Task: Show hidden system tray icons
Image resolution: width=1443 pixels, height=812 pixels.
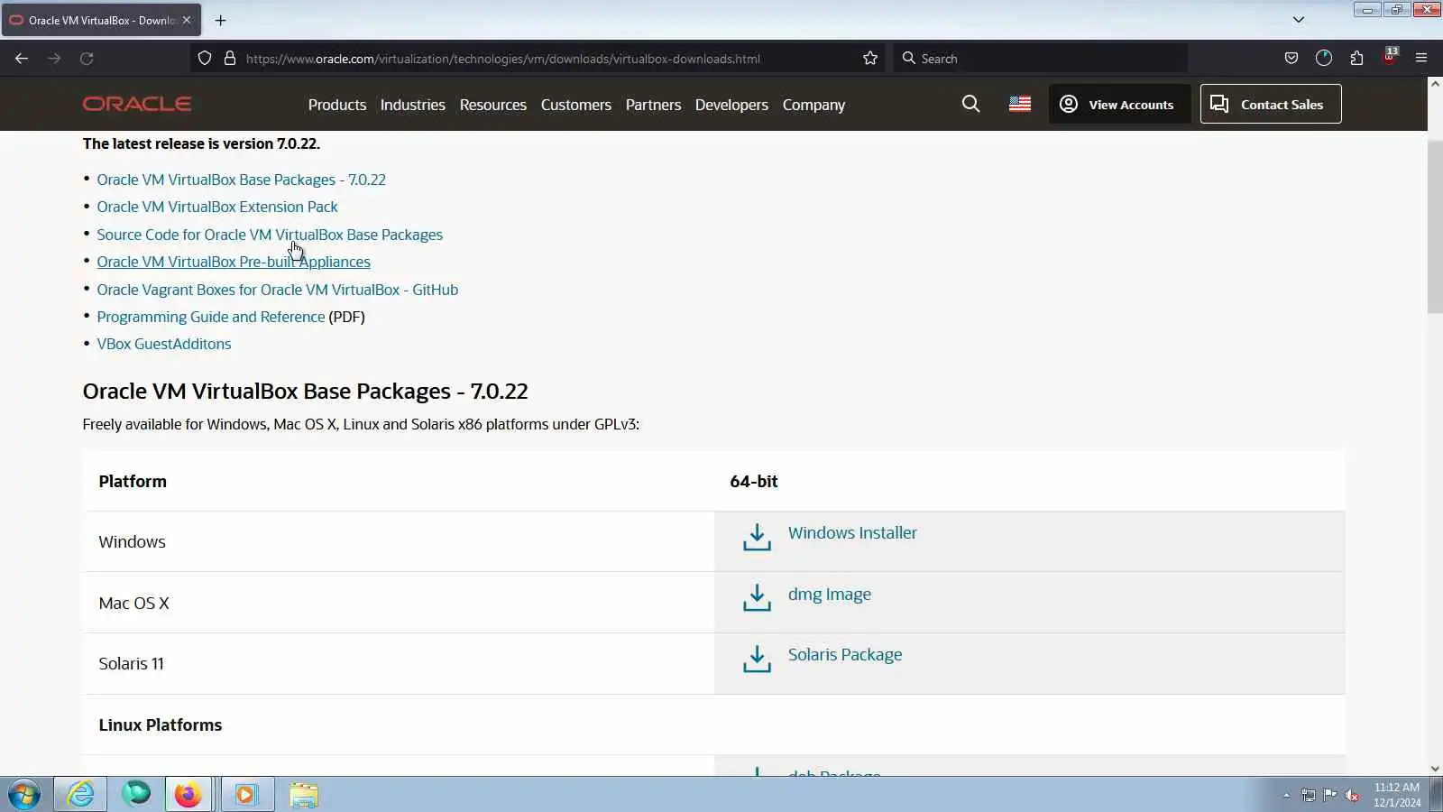Action: point(1287,795)
